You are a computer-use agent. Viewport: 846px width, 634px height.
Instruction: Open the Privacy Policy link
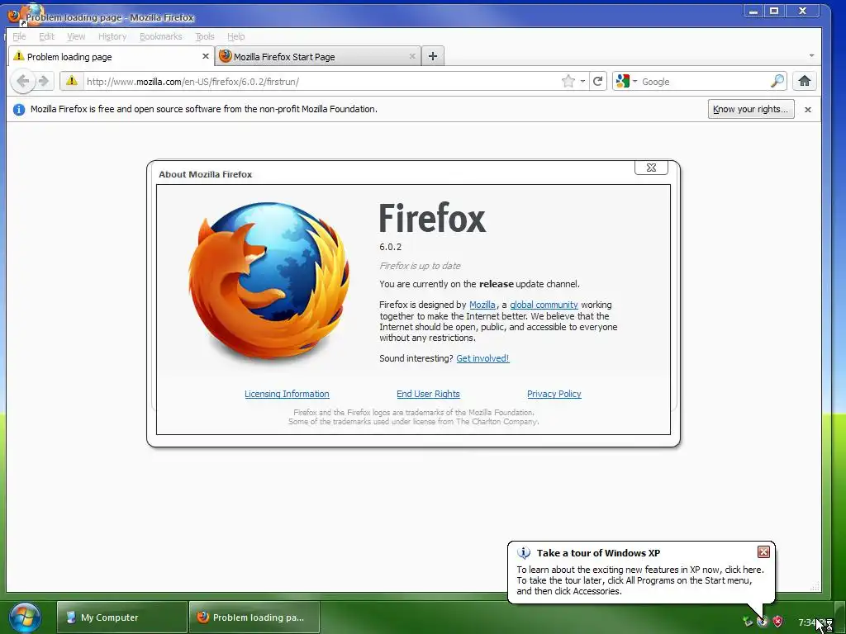click(554, 394)
